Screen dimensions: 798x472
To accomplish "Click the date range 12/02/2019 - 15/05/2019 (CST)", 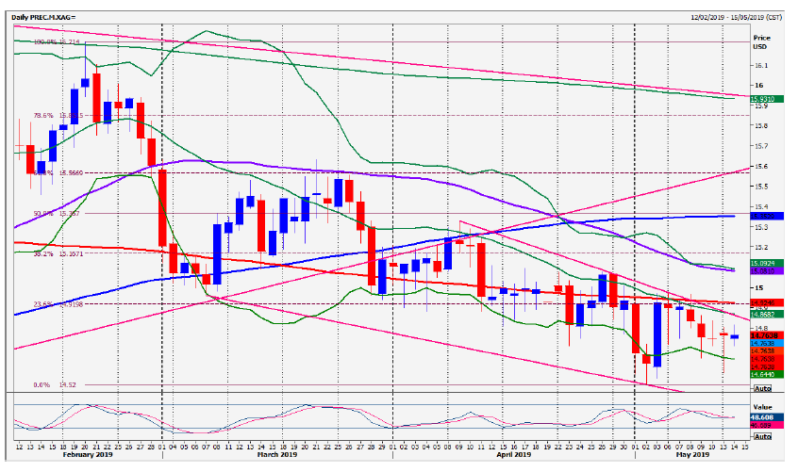I will pyautogui.click(x=736, y=17).
